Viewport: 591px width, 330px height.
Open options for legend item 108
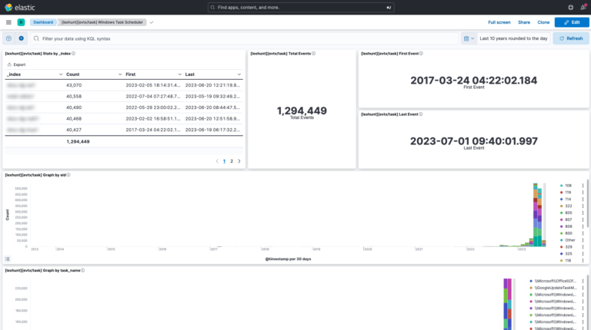pyautogui.click(x=583, y=186)
